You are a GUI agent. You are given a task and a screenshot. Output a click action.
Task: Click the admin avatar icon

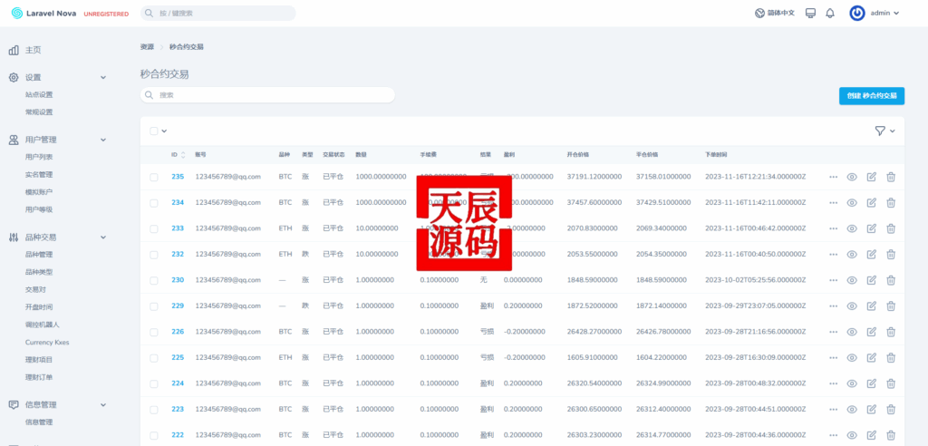click(x=857, y=13)
